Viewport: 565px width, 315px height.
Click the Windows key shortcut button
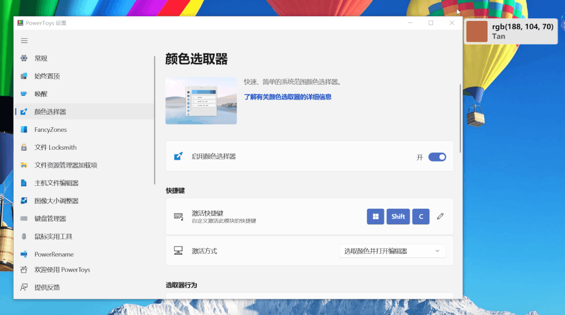[x=375, y=216]
